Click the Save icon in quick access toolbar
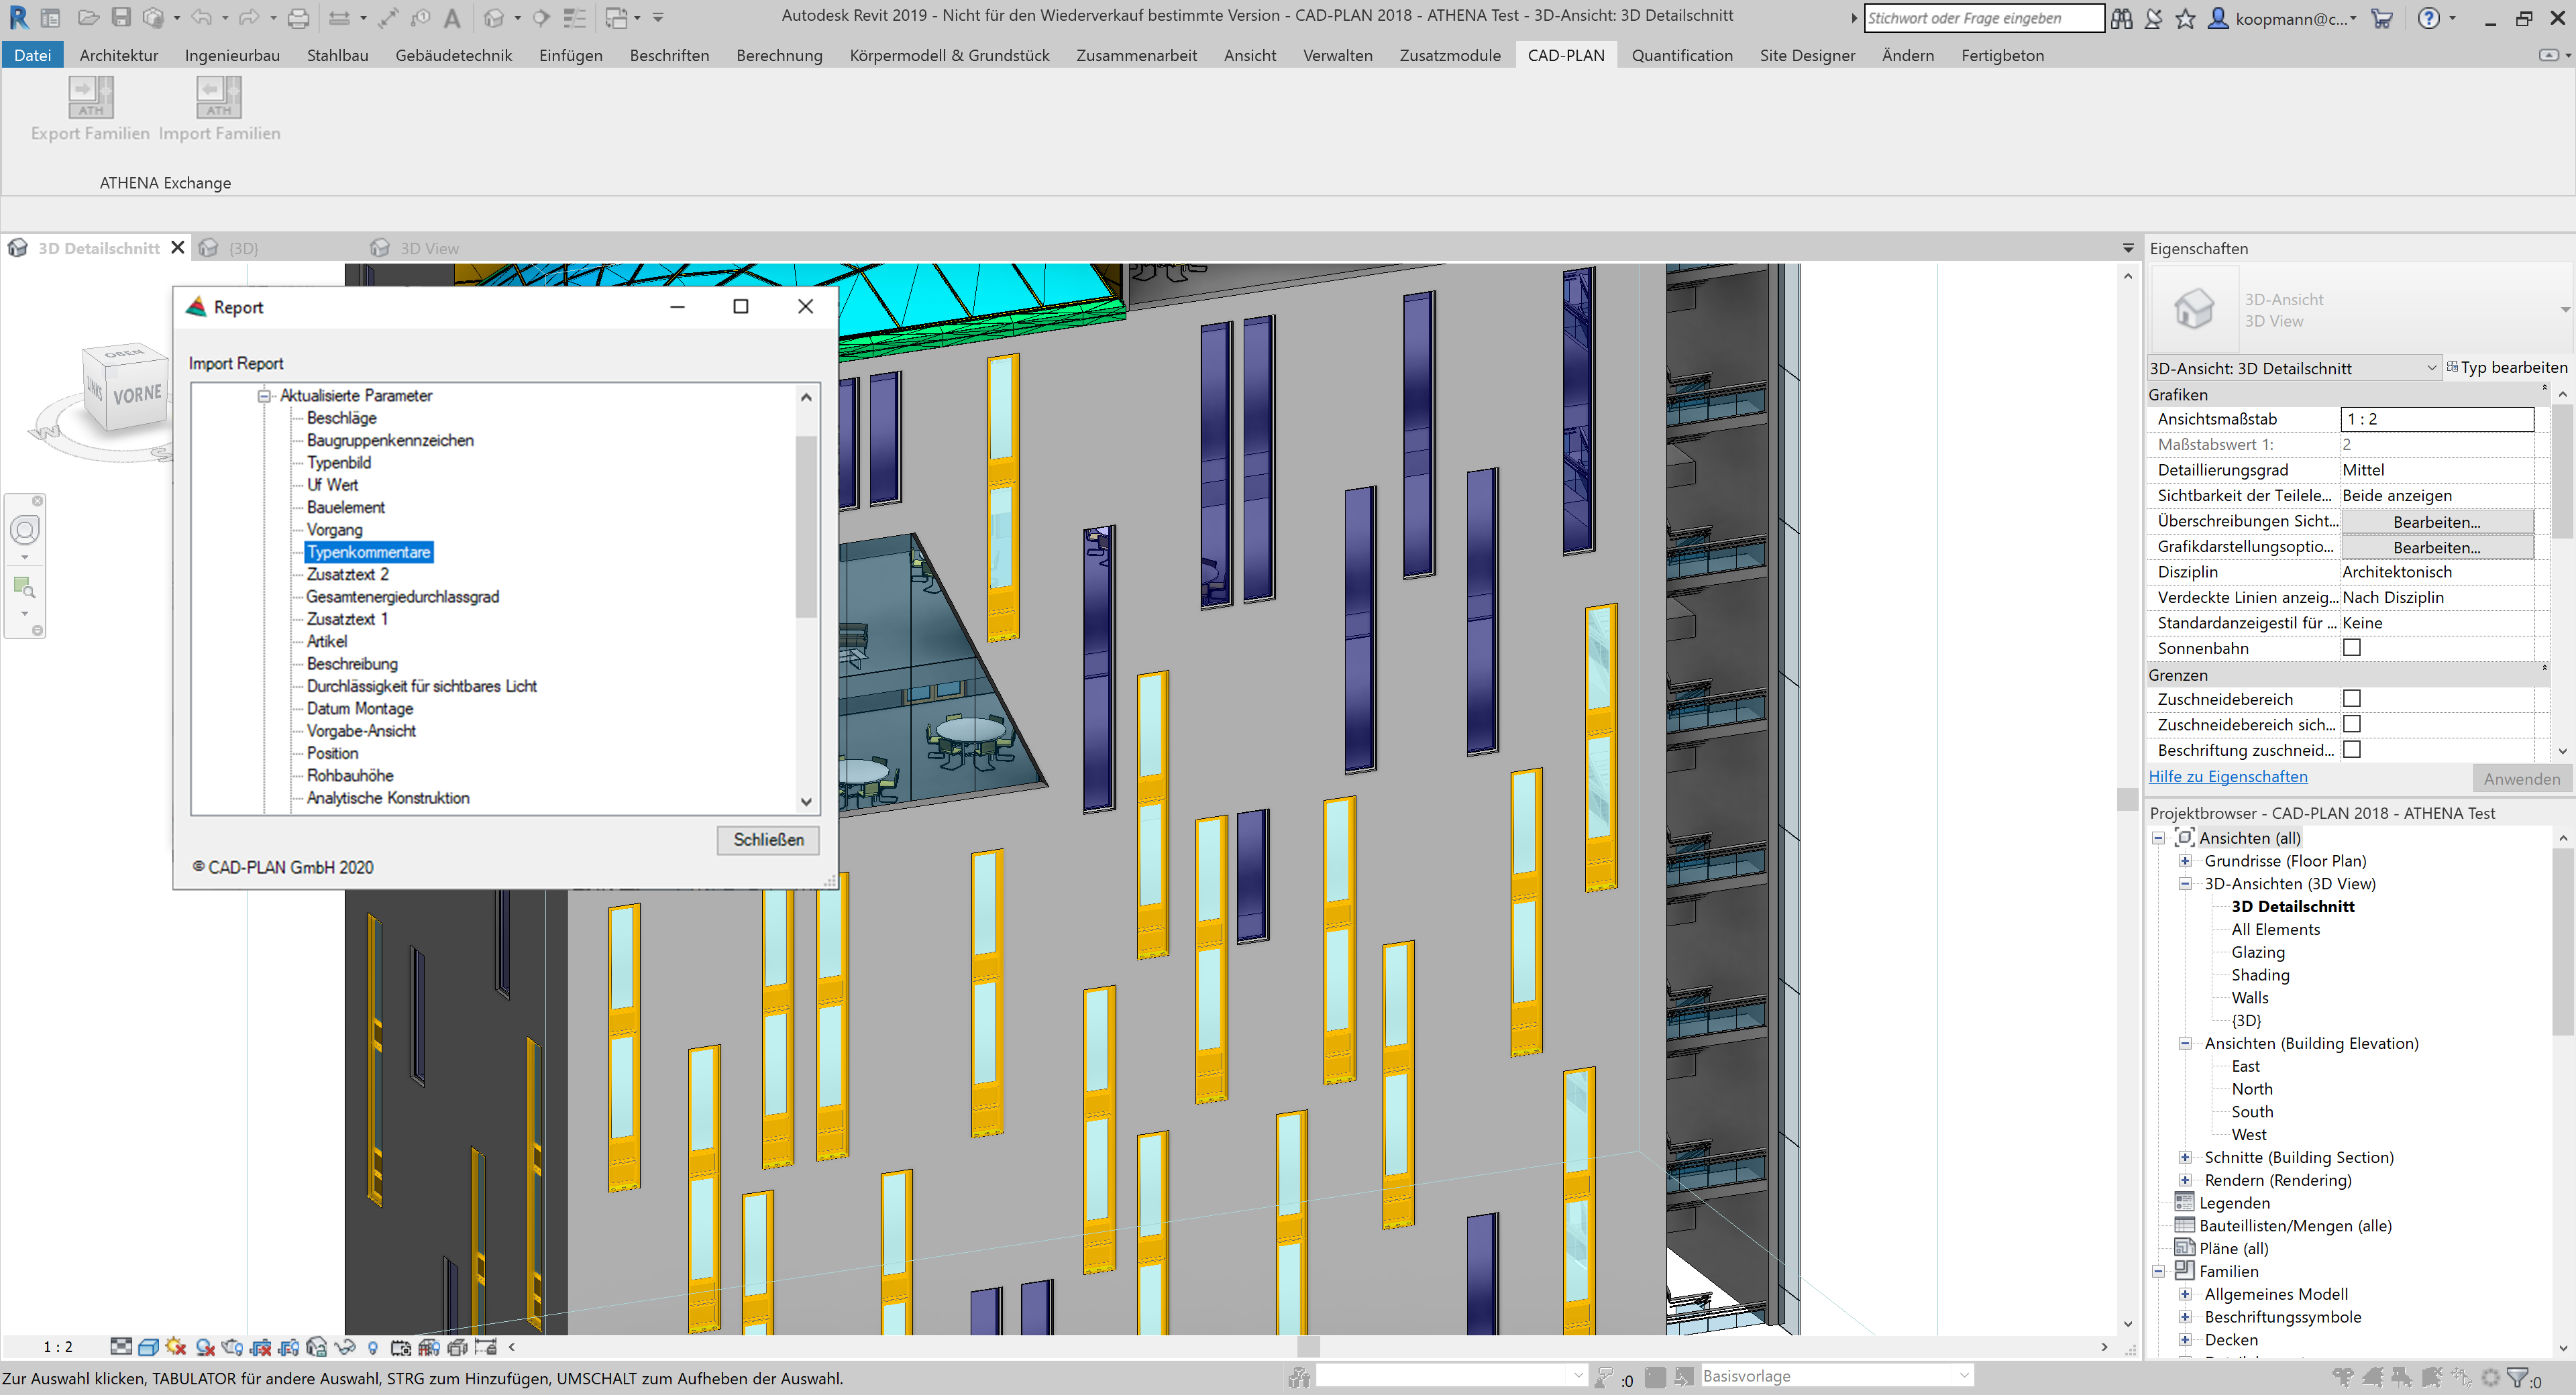Viewport: 2576px width, 1395px height. point(121,18)
